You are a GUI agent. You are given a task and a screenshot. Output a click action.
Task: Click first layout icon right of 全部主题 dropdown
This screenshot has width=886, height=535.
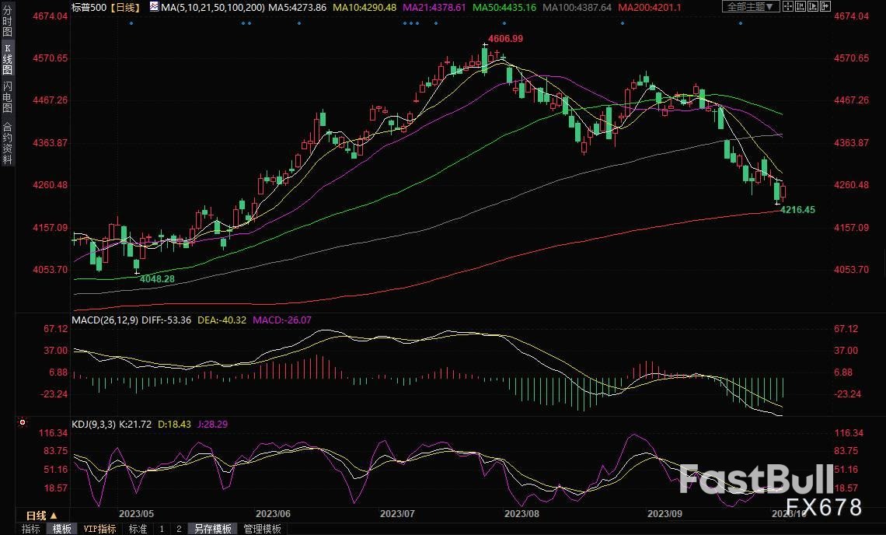click(x=789, y=6)
